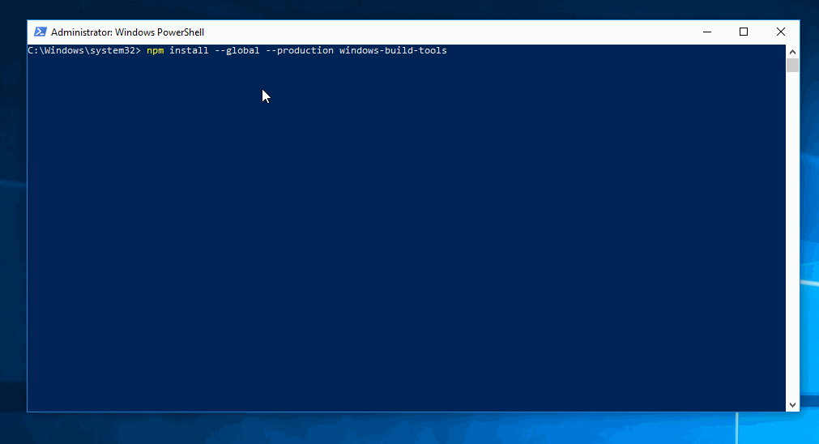This screenshot has width=819, height=444.
Task: Click the 'C:\Windows\system32>' prompt
Action: pyautogui.click(x=84, y=51)
